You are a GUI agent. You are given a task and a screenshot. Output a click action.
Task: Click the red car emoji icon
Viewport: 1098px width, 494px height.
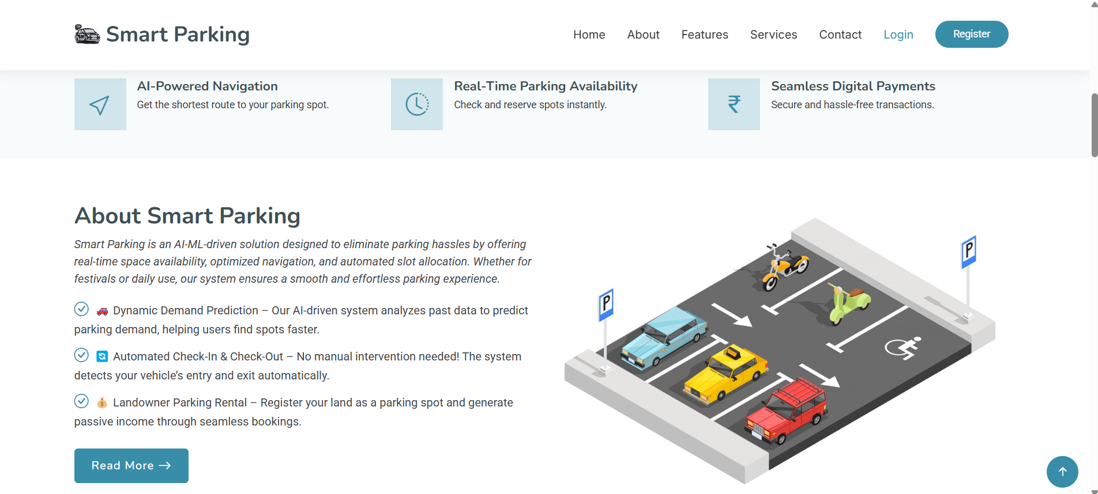click(x=102, y=311)
